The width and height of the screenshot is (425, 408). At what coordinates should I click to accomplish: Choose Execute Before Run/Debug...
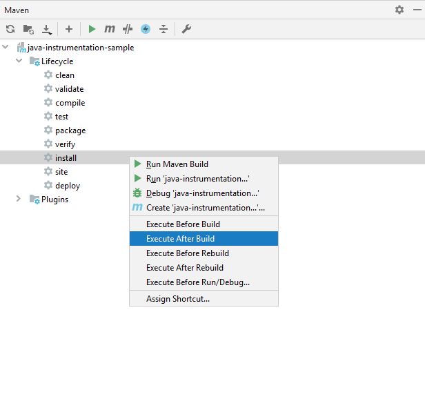point(204,282)
